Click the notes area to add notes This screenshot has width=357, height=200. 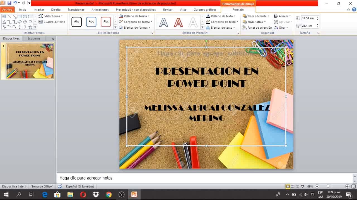[205, 178]
